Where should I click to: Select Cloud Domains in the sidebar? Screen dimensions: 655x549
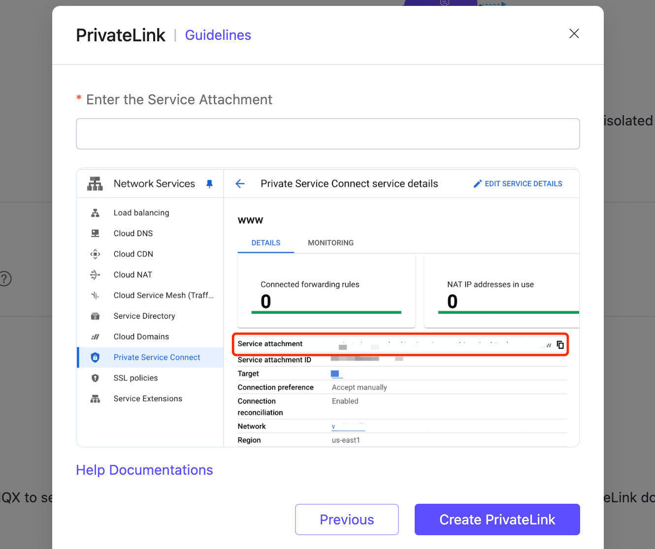click(x=141, y=336)
